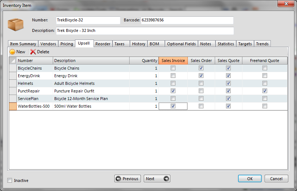The width and height of the screenshot is (297, 191).
Task: Uncheck Freehand Quote for PunctRepair
Action: [x=265, y=91]
